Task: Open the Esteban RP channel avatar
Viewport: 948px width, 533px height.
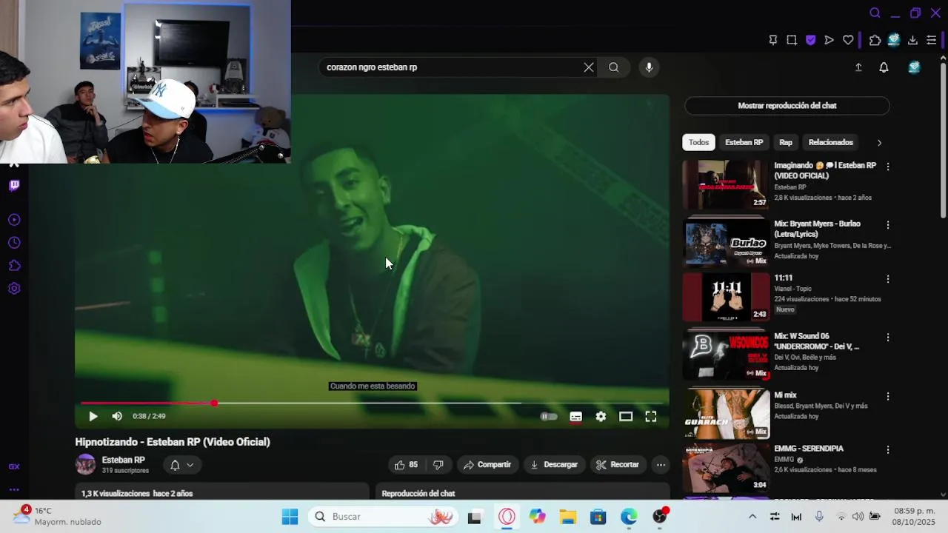Action: [x=86, y=465]
